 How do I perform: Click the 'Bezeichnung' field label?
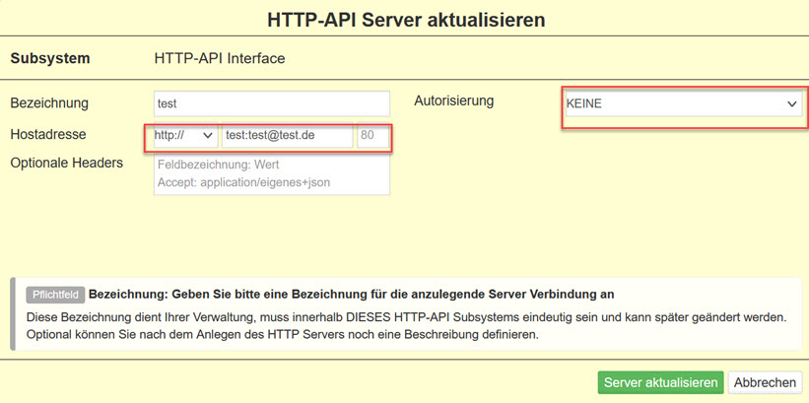click(49, 103)
